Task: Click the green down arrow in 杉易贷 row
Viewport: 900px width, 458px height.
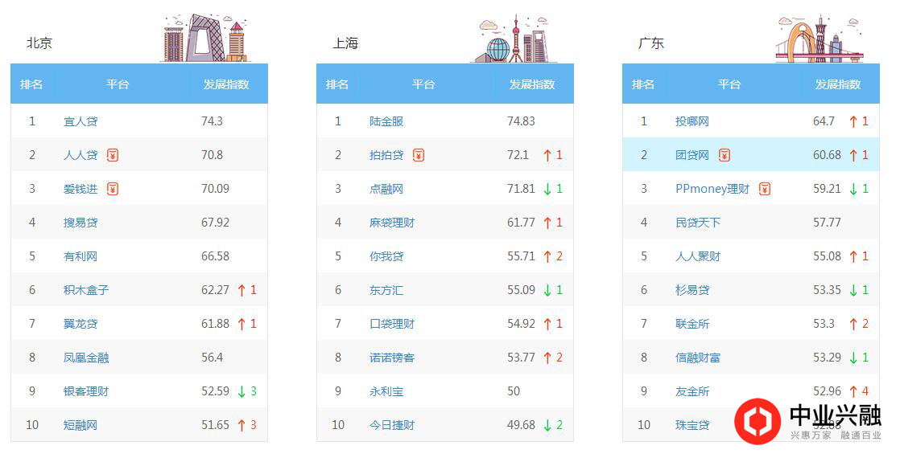Action: (853, 291)
